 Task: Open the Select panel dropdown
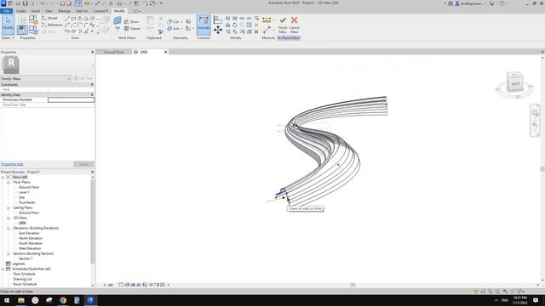pyautogui.click(x=8, y=37)
